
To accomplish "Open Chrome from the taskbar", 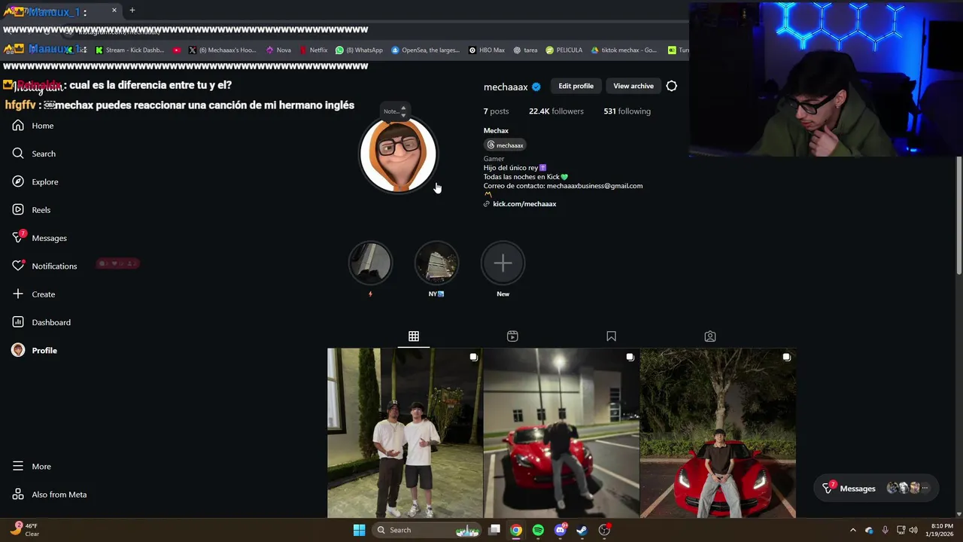I will [516, 530].
